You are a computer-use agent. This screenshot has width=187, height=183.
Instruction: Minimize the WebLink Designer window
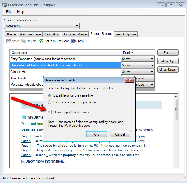point(161,5)
